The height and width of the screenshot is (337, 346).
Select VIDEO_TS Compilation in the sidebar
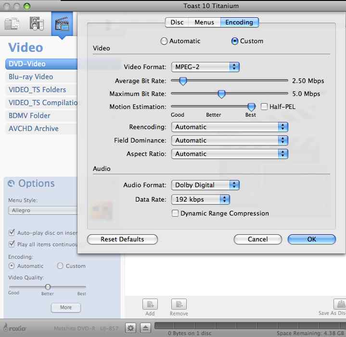(x=41, y=103)
